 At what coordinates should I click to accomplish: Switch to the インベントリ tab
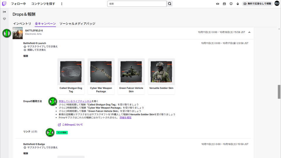pos(22,23)
